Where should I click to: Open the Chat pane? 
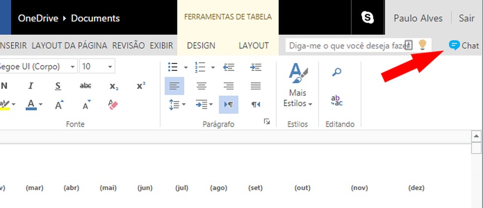coord(464,46)
